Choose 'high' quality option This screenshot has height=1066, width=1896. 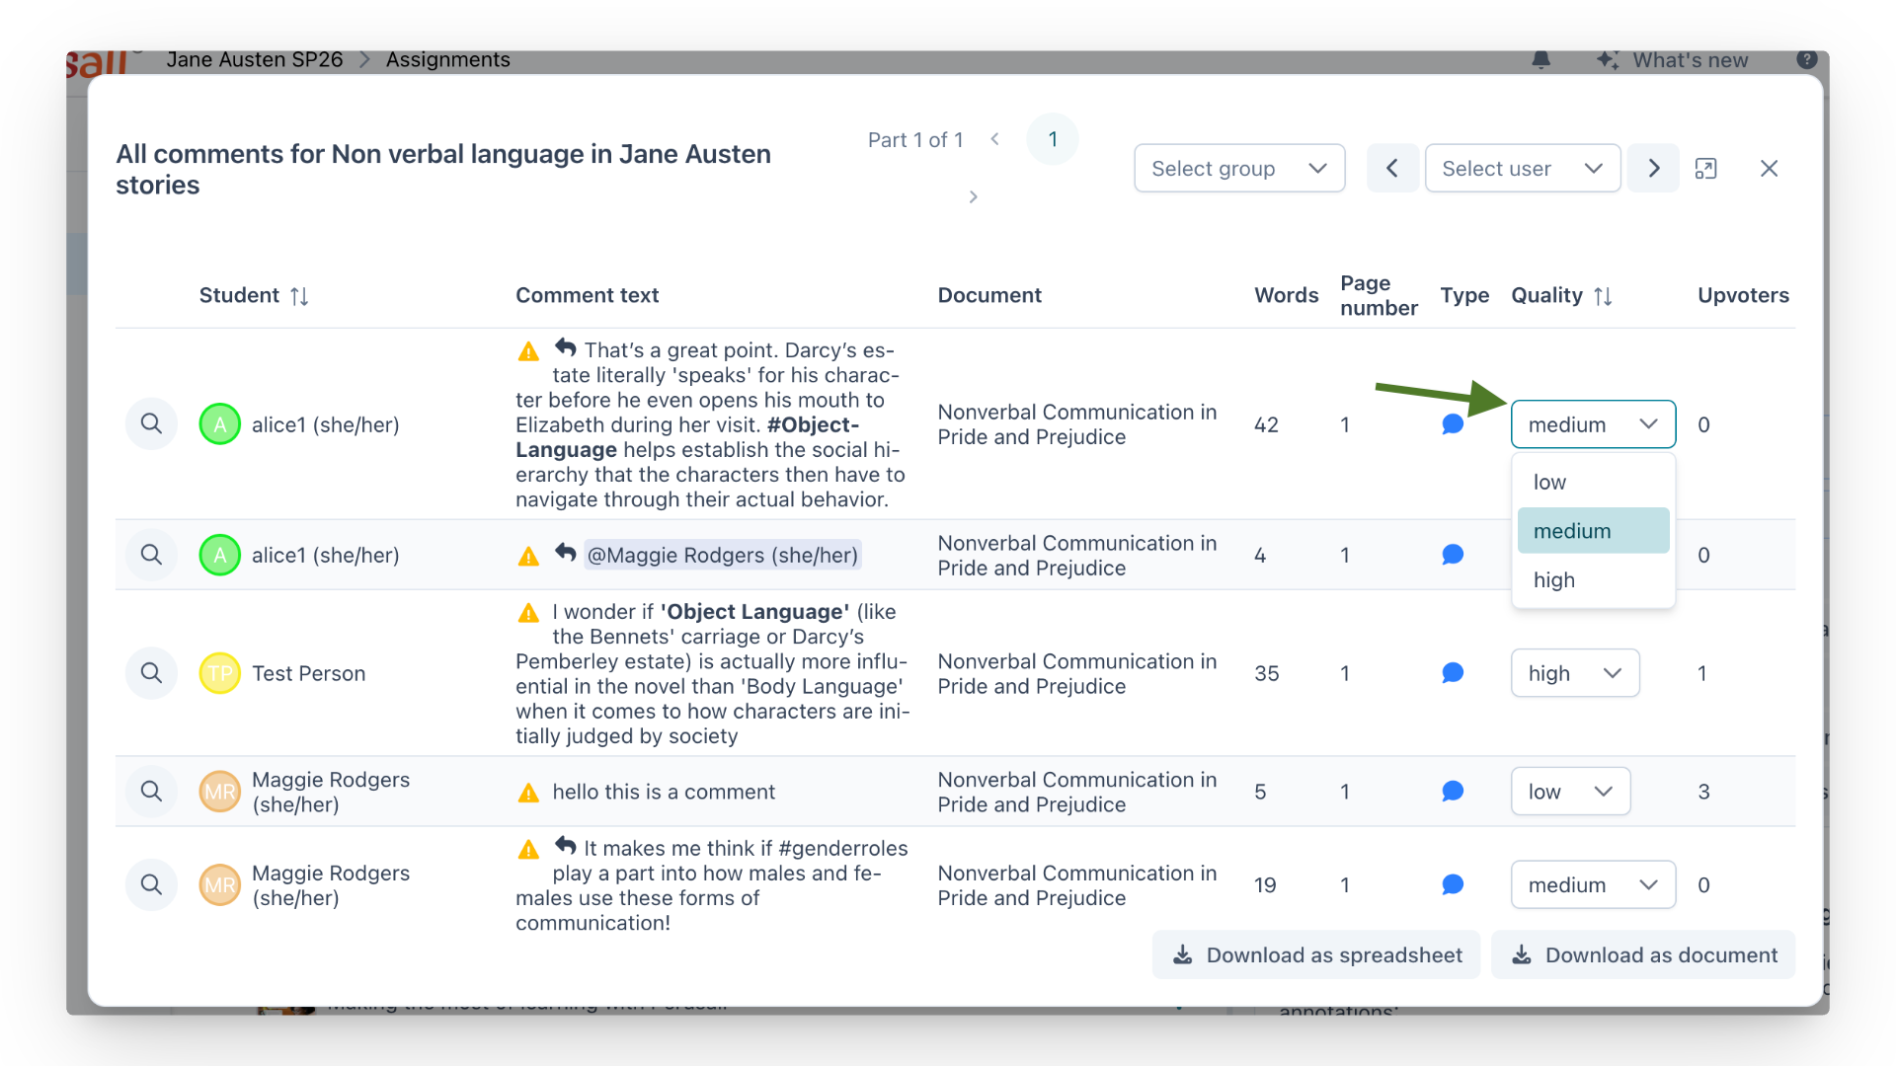[1593, 580]
